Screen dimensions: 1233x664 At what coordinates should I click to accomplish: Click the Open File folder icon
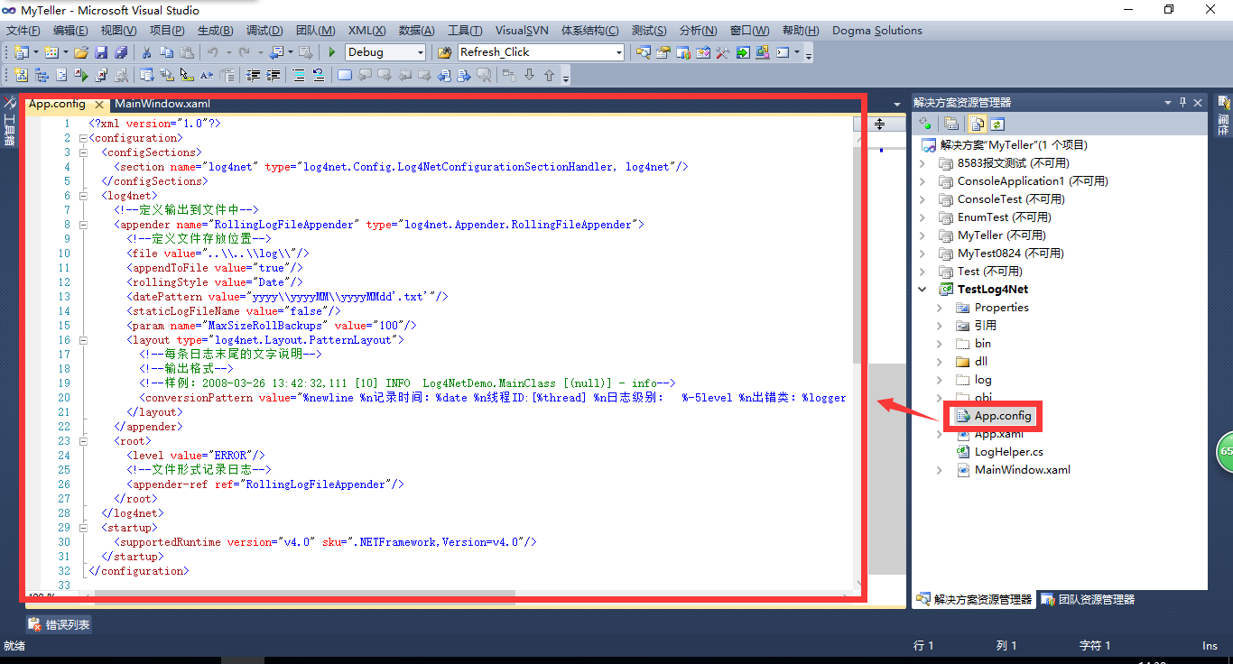point(81,52)
